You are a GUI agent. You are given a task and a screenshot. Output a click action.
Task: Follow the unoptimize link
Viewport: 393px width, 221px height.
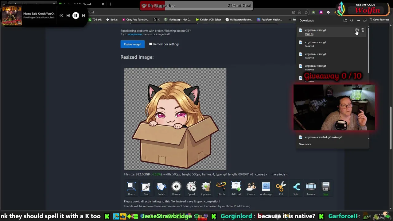click(x=135, y=34)
